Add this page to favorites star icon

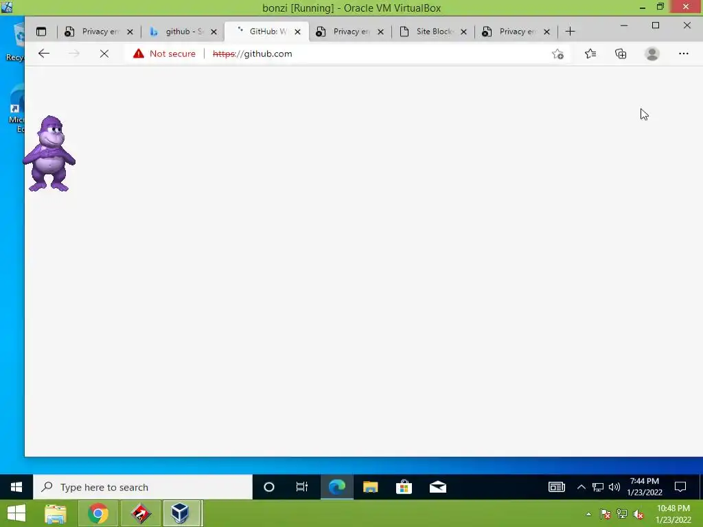557,54
